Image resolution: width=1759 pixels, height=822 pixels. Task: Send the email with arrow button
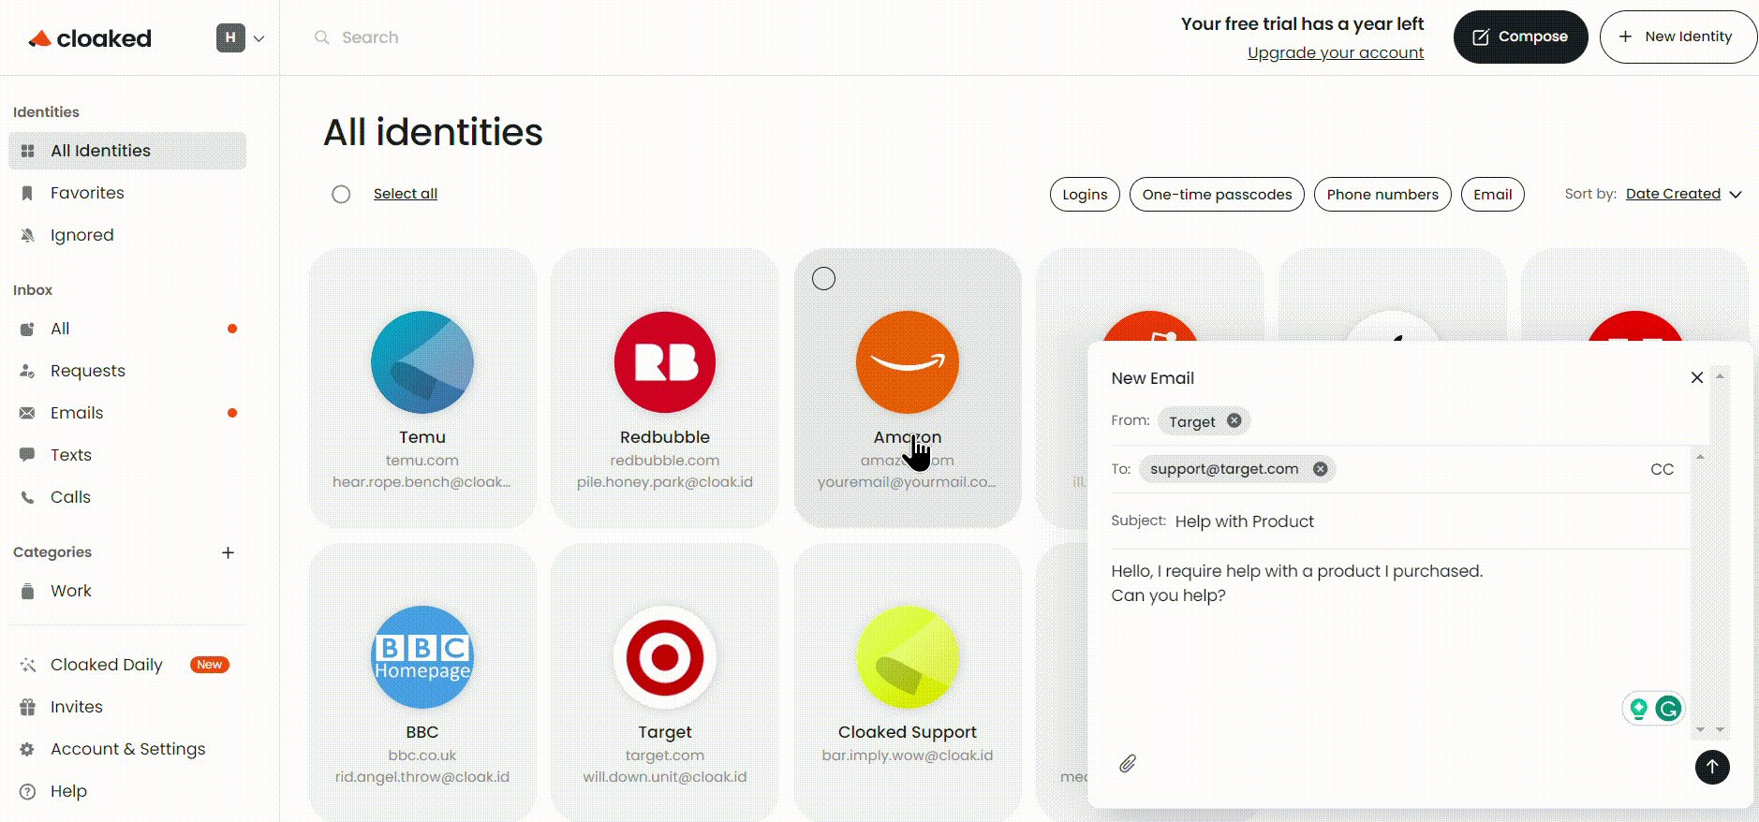point(1711,767)
